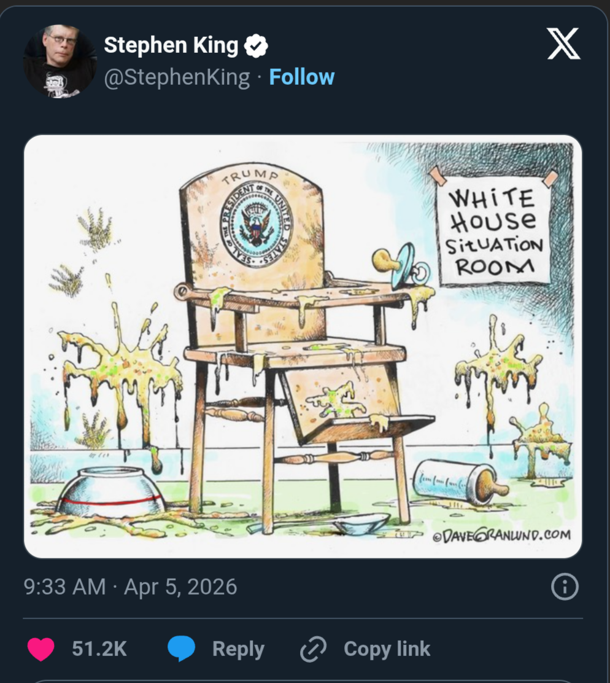Click the presidential seal on the high chair
610x683 pixels.
coord(257,225)
